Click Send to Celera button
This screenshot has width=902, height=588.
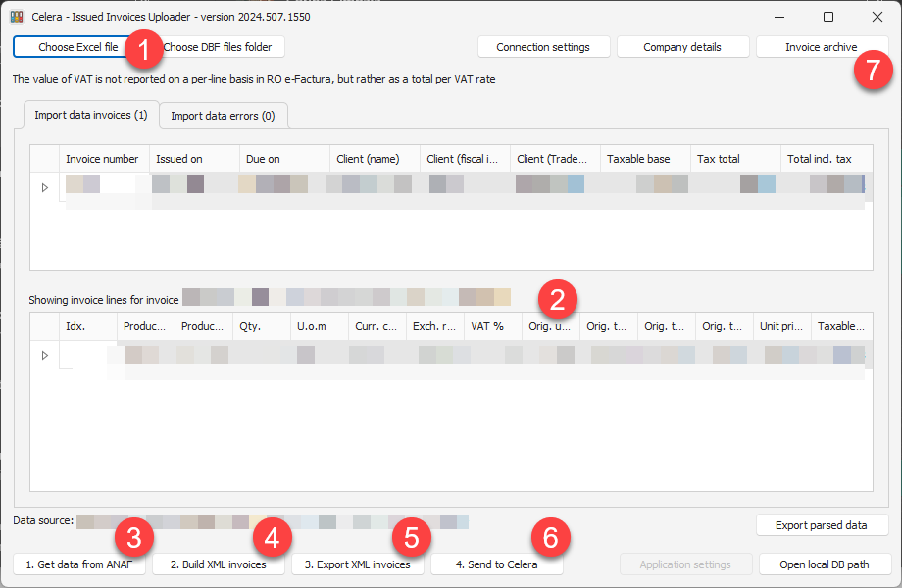pos(497,564)
